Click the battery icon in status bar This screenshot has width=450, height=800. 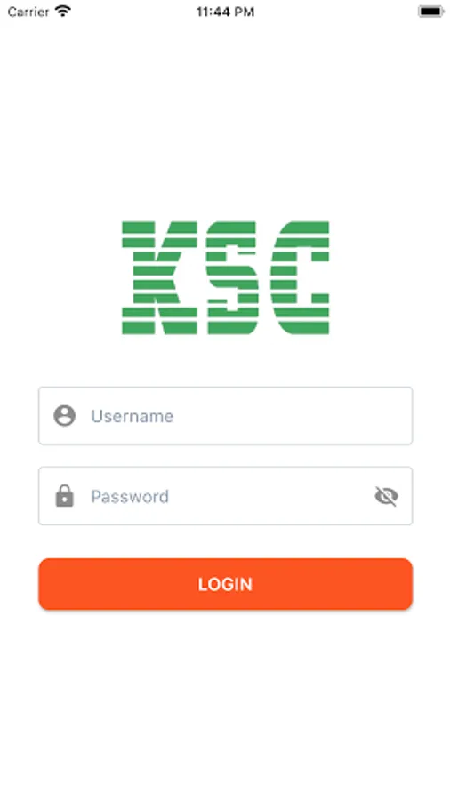[430, 12]
